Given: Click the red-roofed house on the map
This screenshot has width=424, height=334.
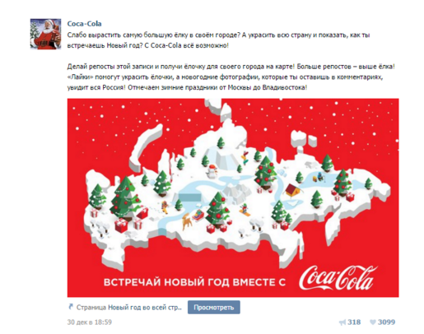Looking at the screenshot, I should point(293,190).
